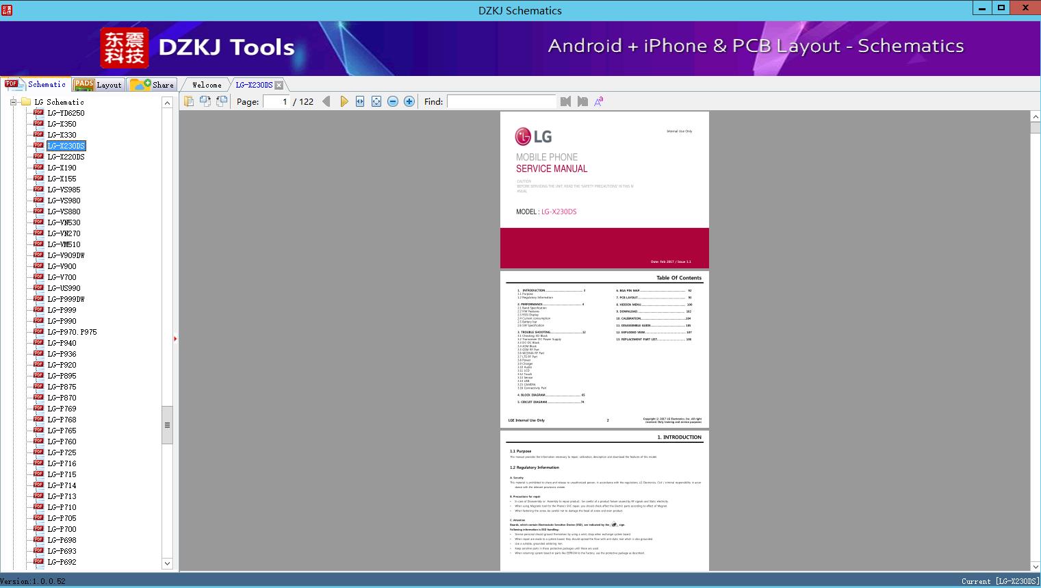Open the Schematic tab

coord(36,84)
